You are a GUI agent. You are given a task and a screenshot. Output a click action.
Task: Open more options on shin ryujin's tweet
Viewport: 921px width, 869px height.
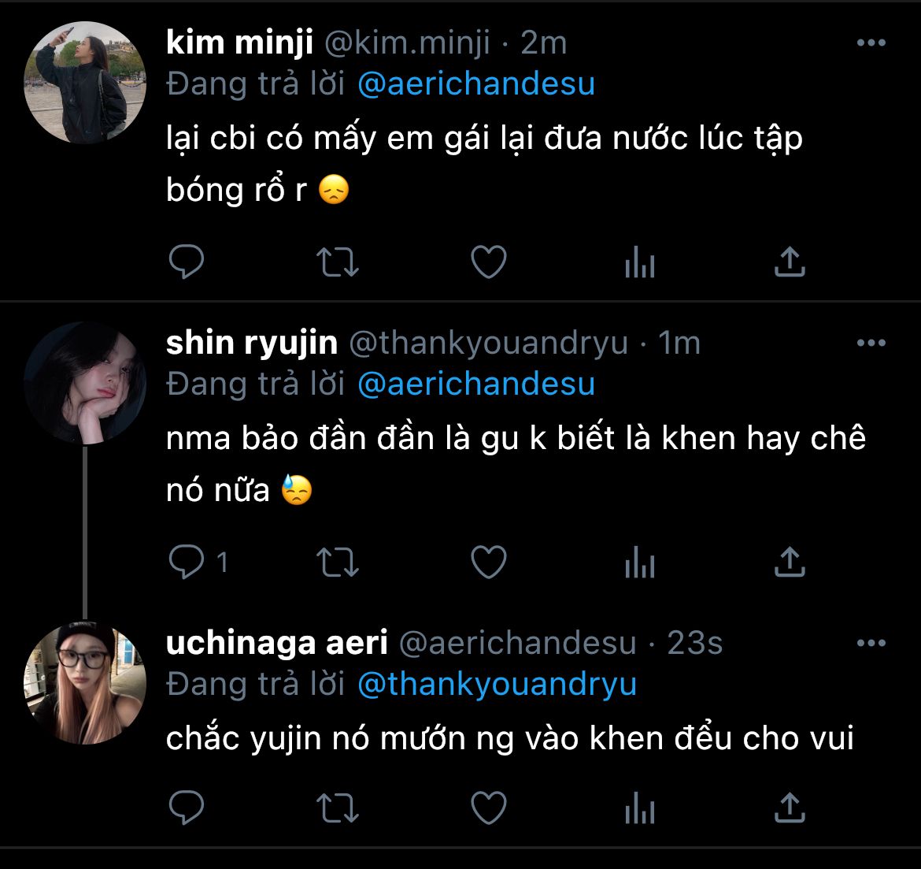871,343
